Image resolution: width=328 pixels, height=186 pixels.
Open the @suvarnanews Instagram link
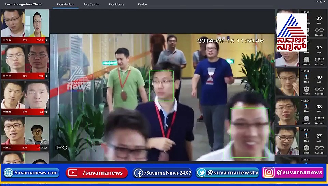click(299, 172)
